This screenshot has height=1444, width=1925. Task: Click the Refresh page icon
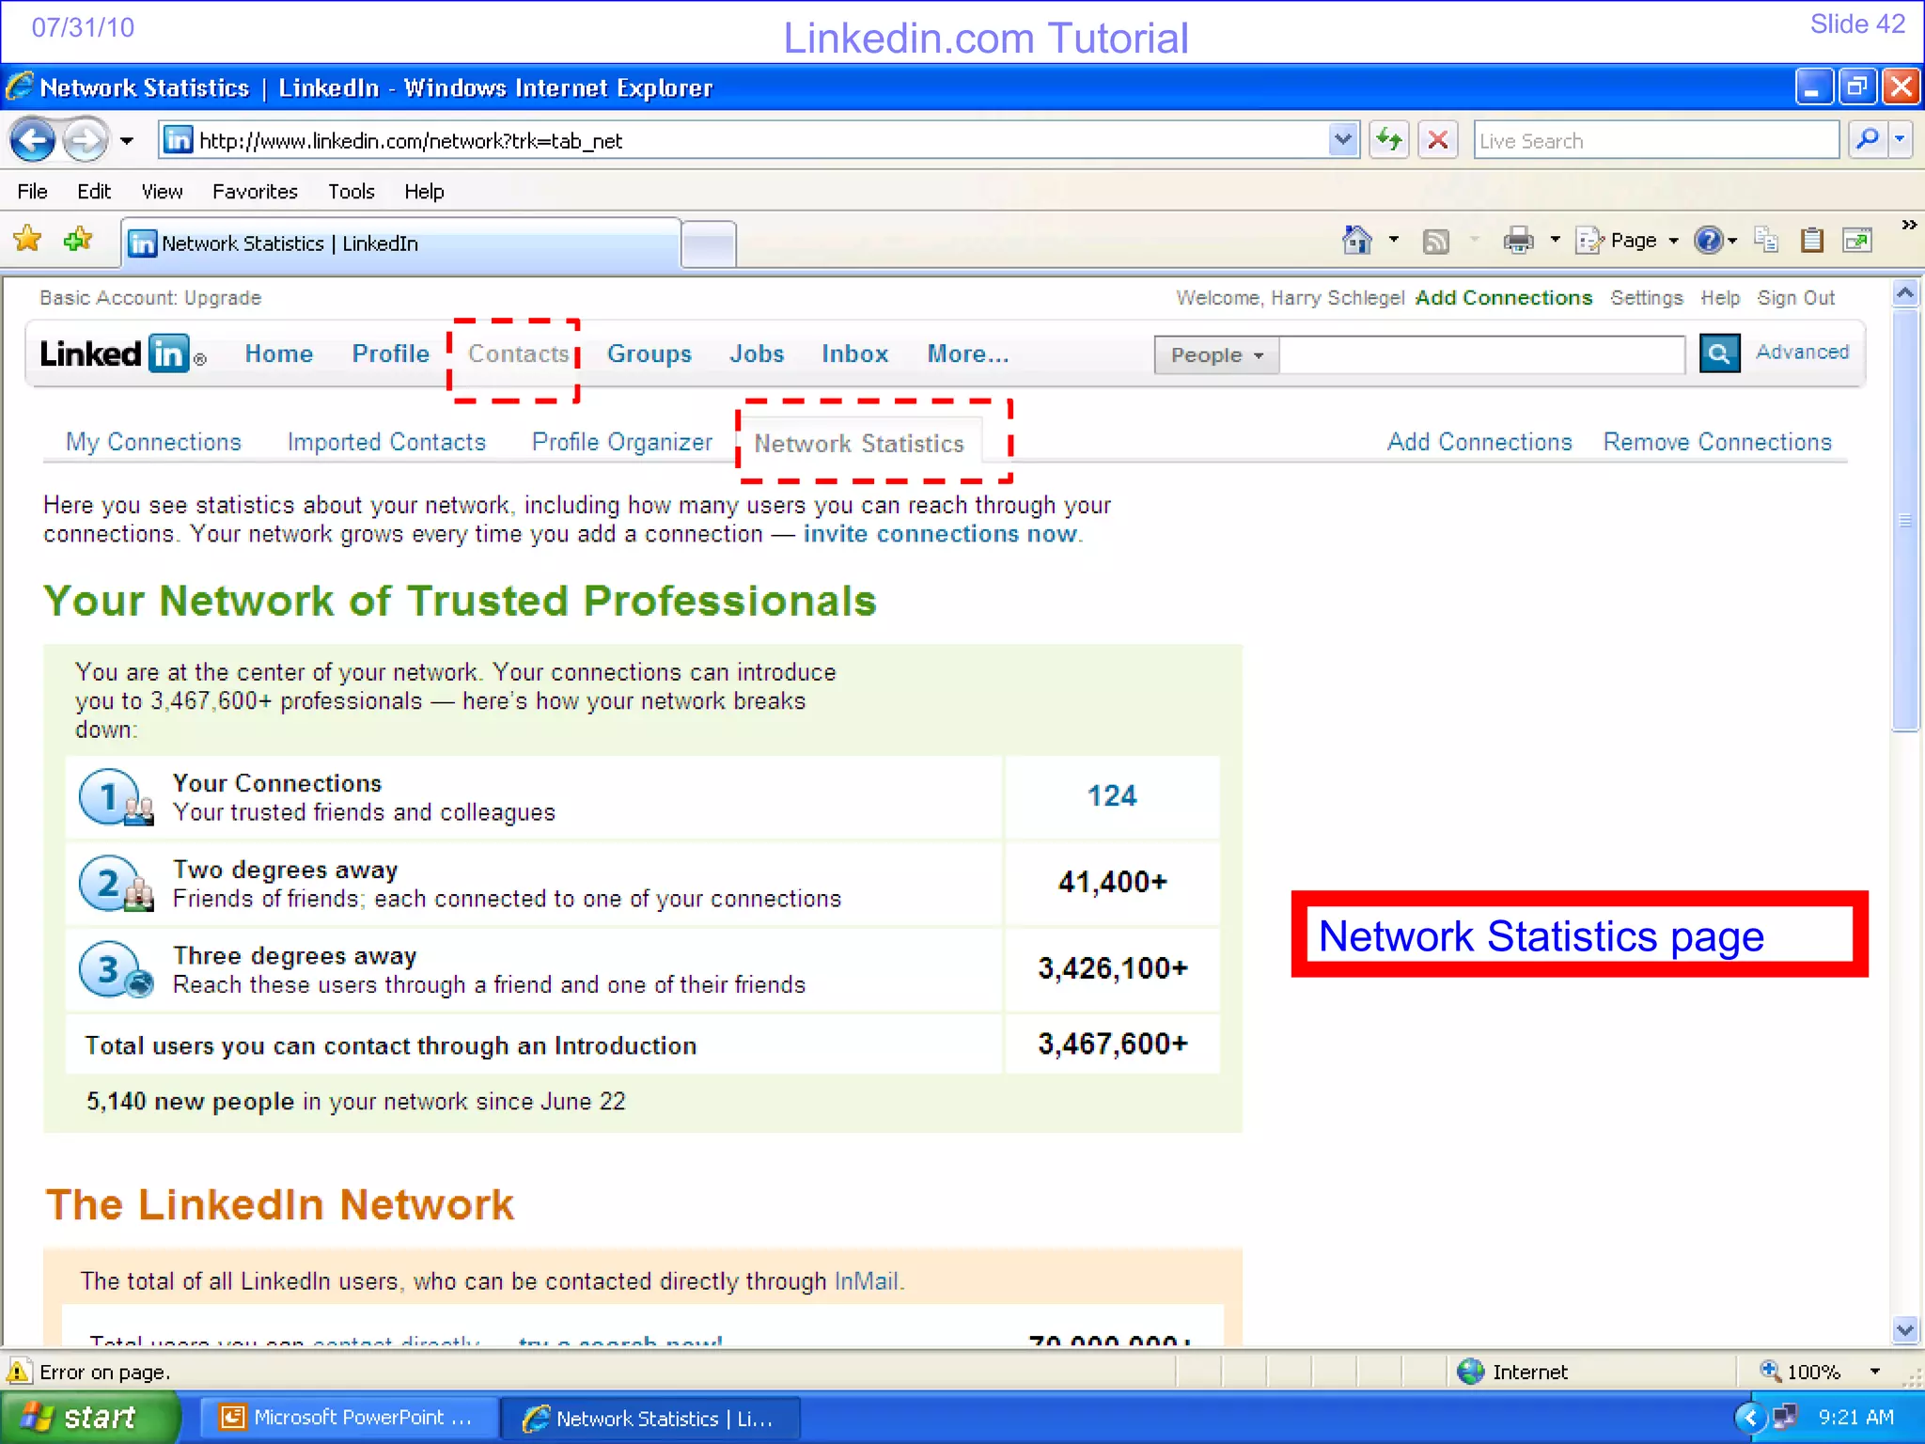pos(1388,141)
